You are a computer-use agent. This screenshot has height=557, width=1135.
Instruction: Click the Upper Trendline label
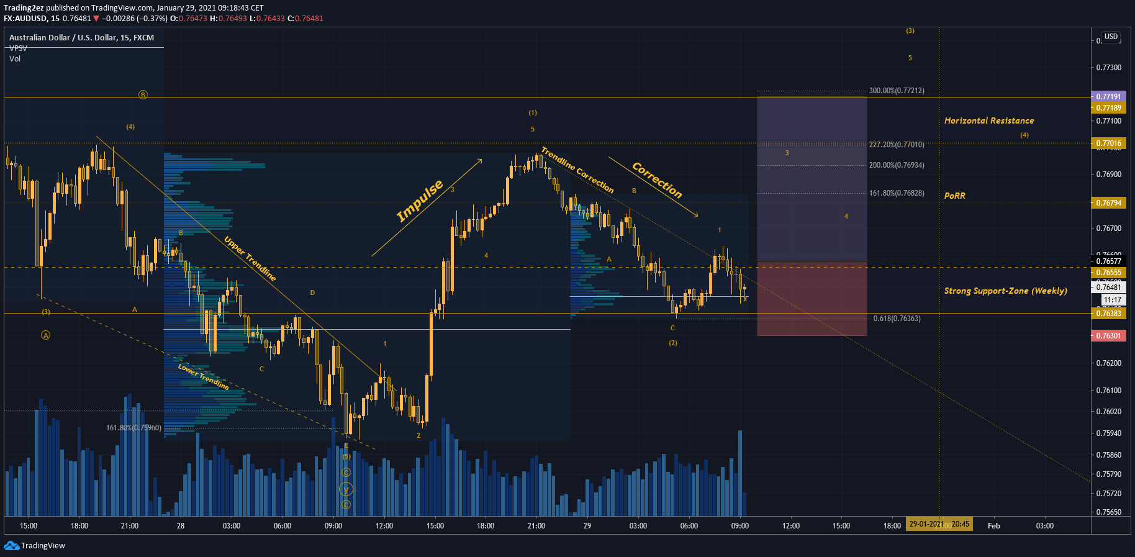coord(250,259)
